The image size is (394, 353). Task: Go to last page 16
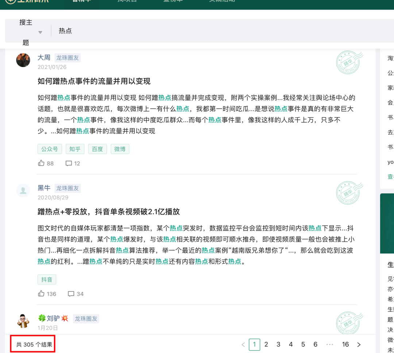point(345,345)
